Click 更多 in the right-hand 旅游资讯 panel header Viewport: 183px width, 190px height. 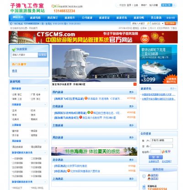click(172, 88)
